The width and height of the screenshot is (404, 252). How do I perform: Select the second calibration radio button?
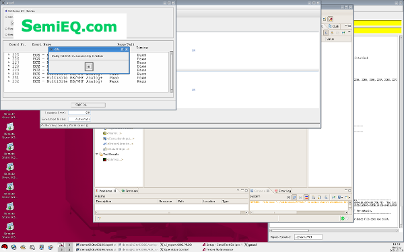point(6,17)
